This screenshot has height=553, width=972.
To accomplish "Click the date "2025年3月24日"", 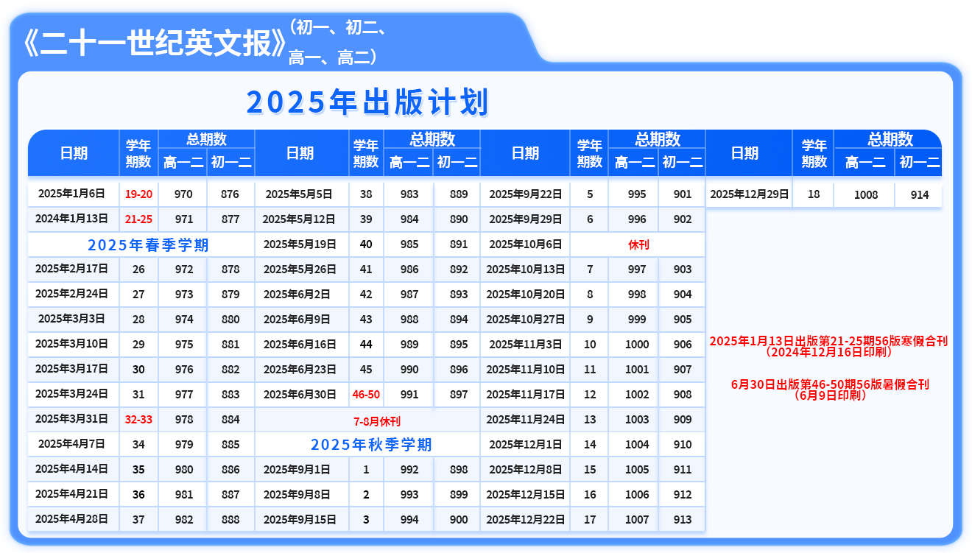I will 71,394.
